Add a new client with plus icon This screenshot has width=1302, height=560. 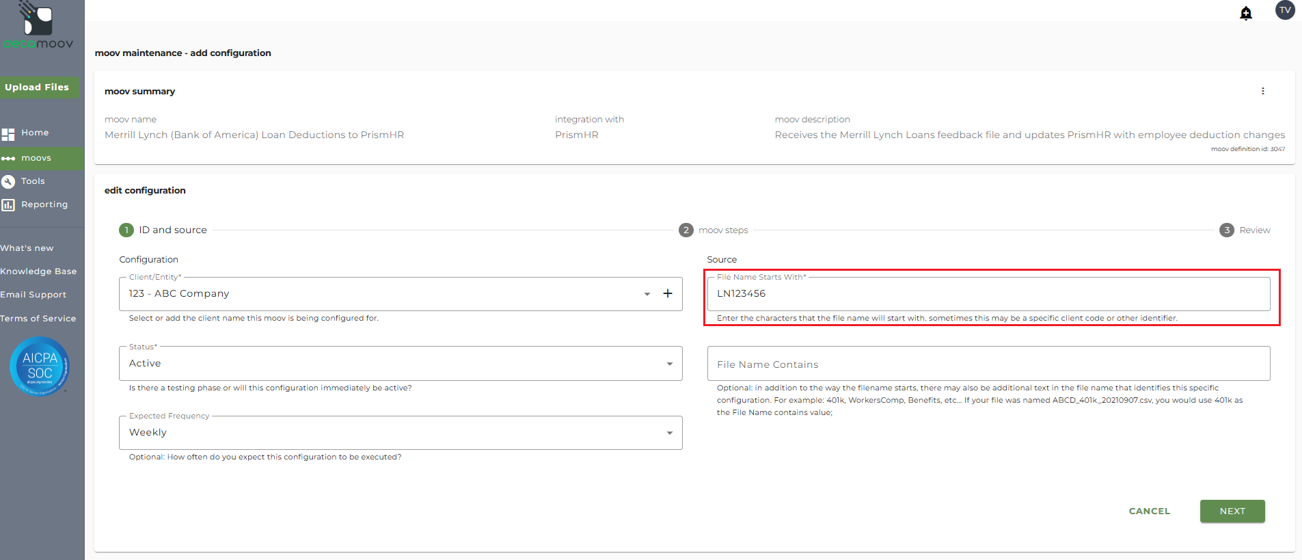(x=668, y=293)
